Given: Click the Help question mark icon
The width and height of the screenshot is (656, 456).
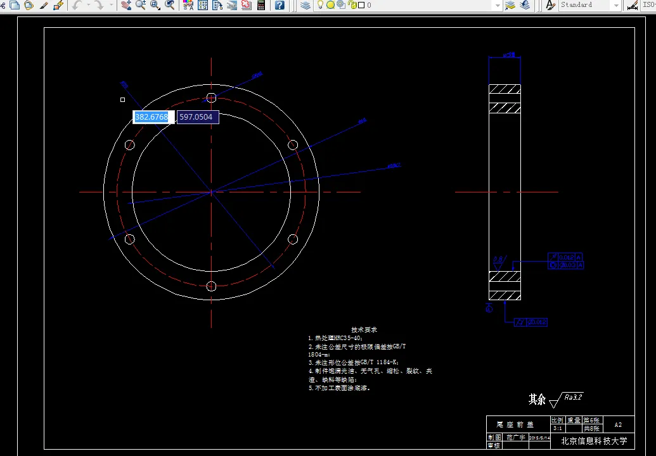Looking at the screenshot, I should coord(280,5).
